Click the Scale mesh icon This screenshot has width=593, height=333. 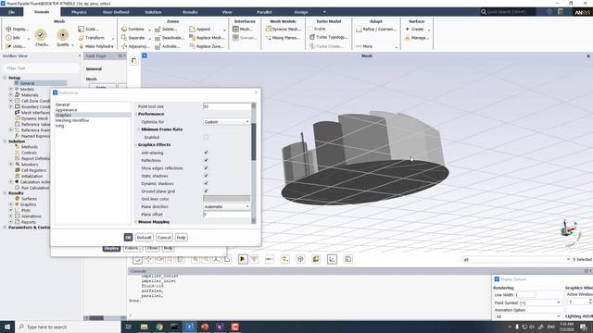coord(81,29)
